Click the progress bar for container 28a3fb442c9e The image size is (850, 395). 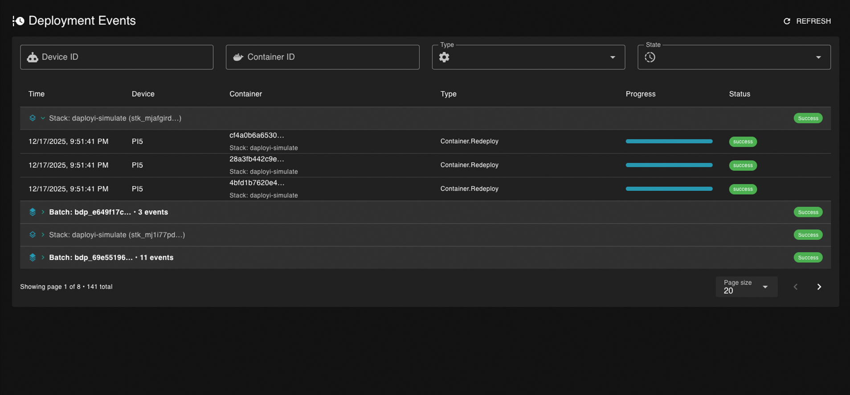tap(669, 165)
